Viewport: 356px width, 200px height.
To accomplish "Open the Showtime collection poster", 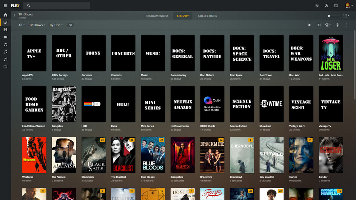I will (271, 104).
